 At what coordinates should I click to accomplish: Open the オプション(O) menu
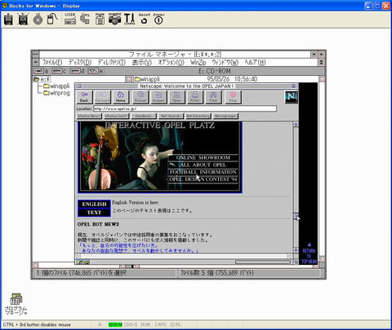coord(171,63)
